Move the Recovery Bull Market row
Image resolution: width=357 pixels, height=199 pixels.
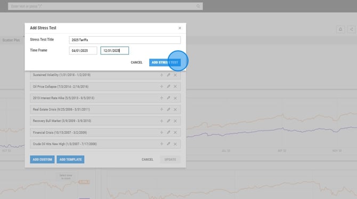161,121
